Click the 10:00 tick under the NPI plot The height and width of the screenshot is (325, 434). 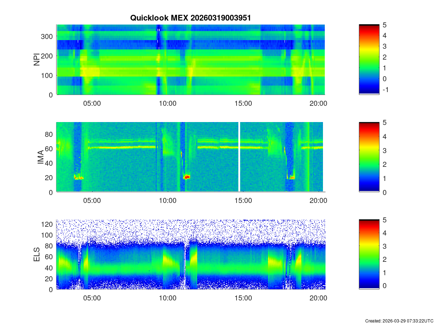pyautogui.click(x=167, y=103)
